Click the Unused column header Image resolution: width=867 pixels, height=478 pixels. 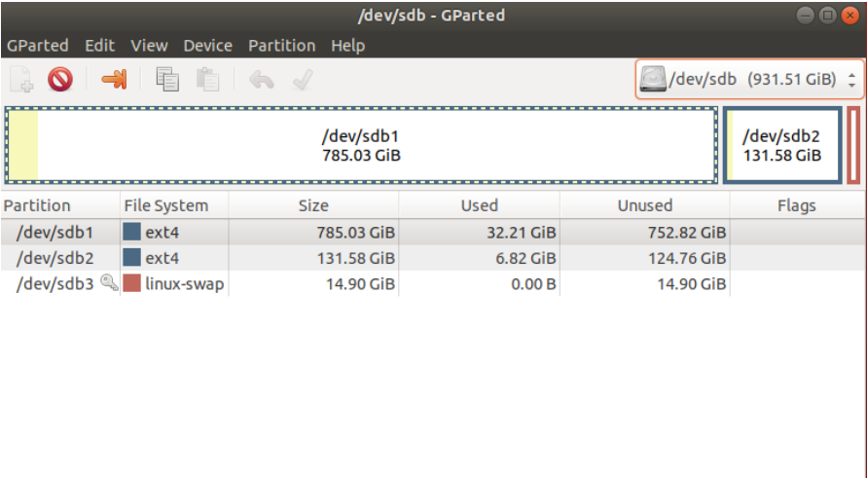pyautogui.click(x=644, y=205)
